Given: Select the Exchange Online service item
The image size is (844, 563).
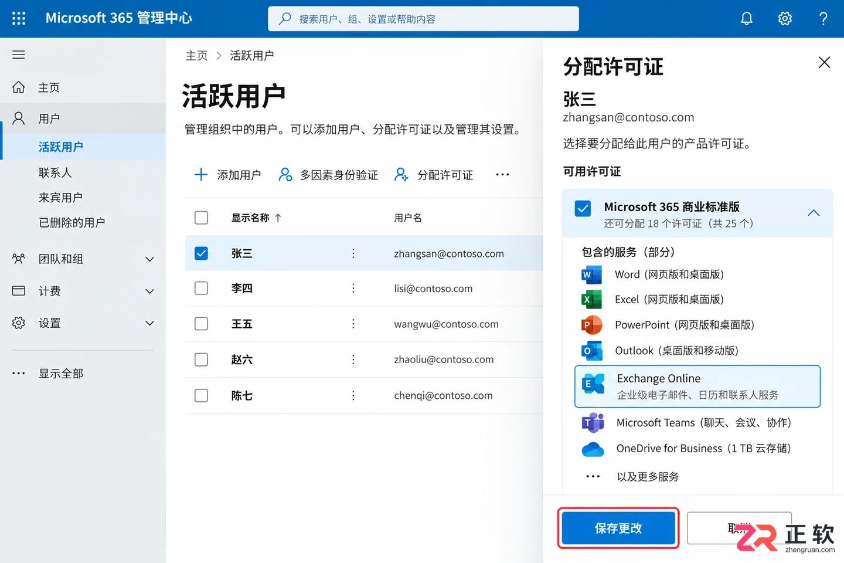Looking at the screenshot, I should pyautogui.click(x=697, y=386).
